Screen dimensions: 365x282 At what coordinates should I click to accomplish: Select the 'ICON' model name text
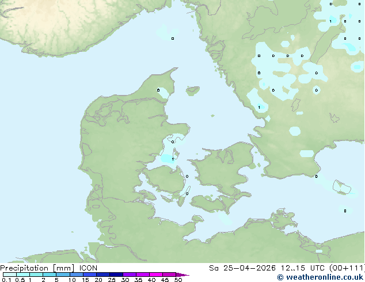tap(88, 268)
